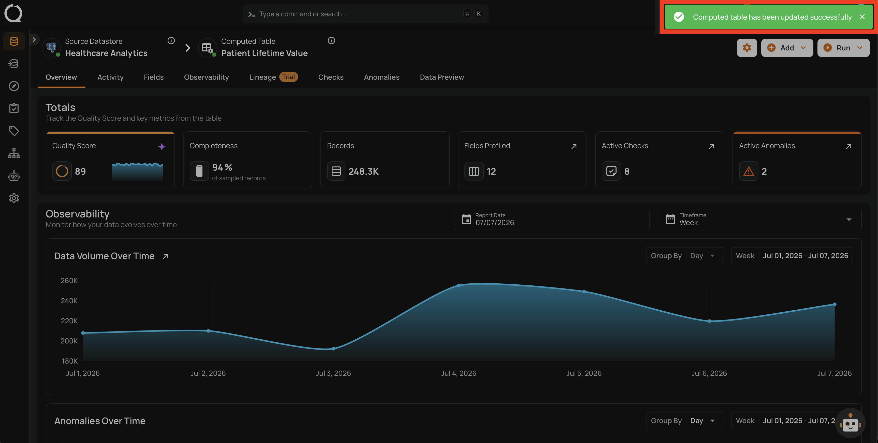878x443 pixels.
Task: Open the explore compass icon
Action: pyautogui.click(x=14, y=86)
